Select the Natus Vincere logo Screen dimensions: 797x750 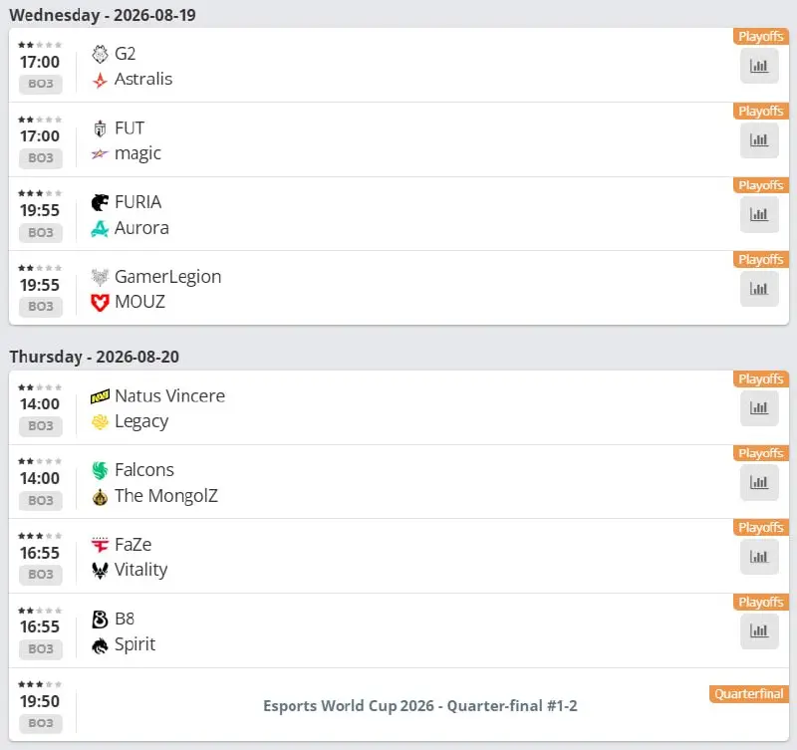tap(101, 396)
